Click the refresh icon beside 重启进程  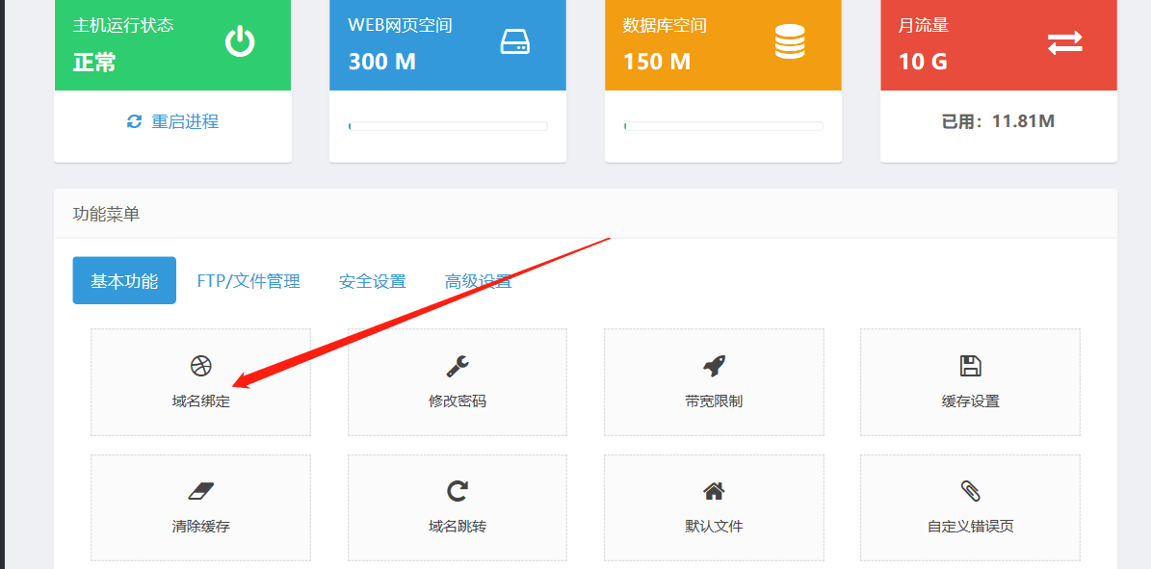click(134, 122)
